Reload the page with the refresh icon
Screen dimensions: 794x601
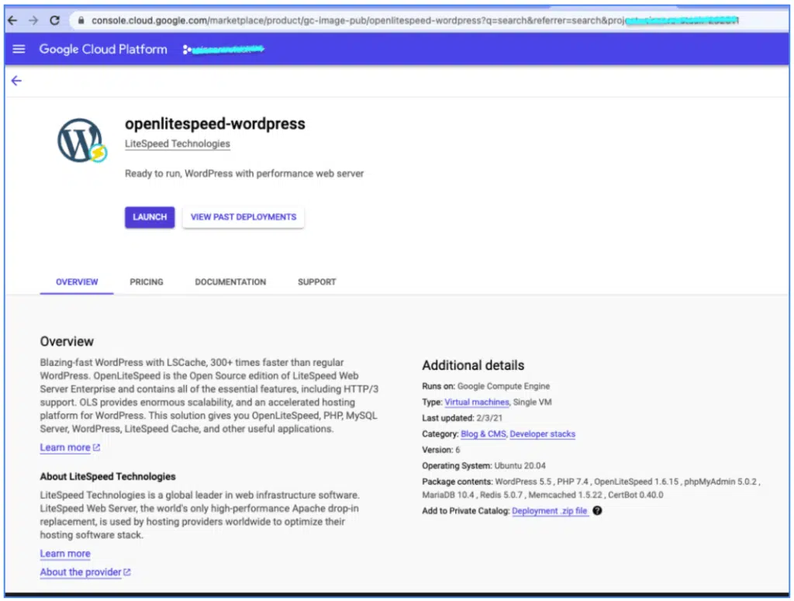[x=55, y=20]
